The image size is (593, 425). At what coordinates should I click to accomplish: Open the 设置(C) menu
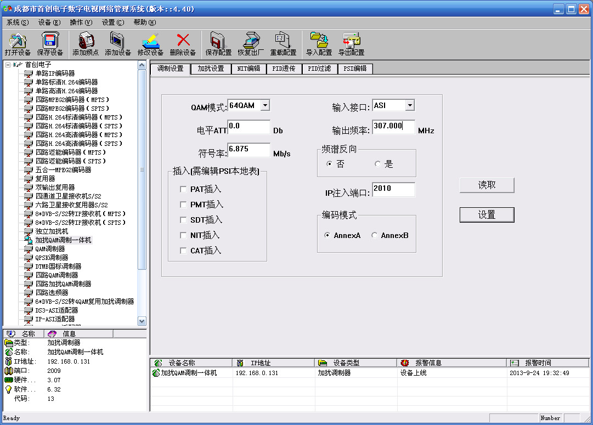112,22
